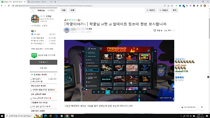Open the 통계 statistics link
Viewport: 210px width, 118px height.
click(x=44, y=26)
